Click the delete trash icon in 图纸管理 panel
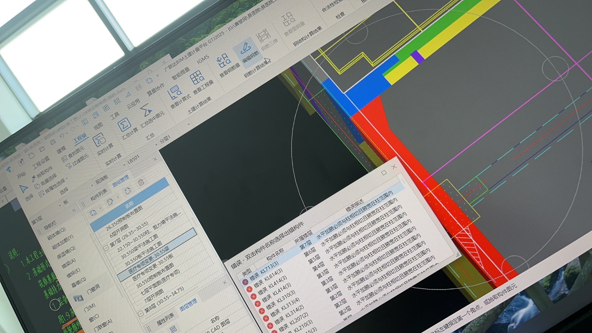The image size is (592, 333). [141, 182]
